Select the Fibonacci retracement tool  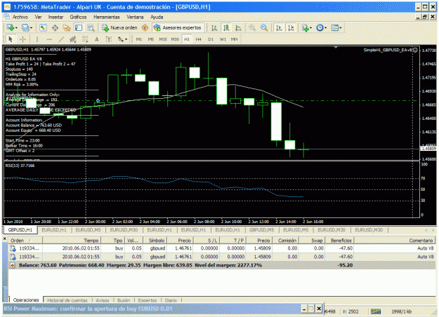(85, 39)
